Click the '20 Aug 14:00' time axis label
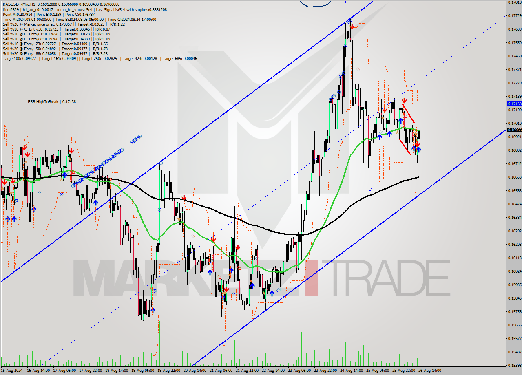Image resolution: width=522 pixels, height=375 pixels. point(195,371)
